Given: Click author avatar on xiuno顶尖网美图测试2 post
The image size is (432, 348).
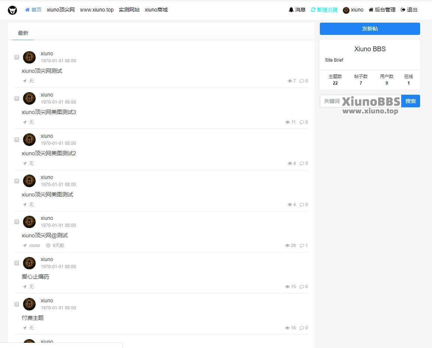Looking at the screenshot, I should click(29, 140).
